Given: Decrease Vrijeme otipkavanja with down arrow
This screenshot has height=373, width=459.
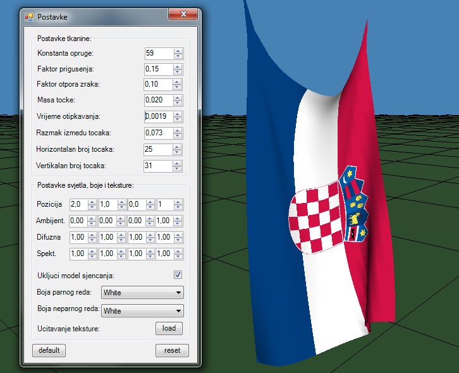Looking at the screenshot, I should (x=178, y=119).
